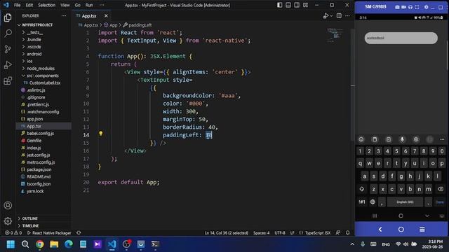Screen dimensions: 449x252
Task: Tap the microphone key on phone keyboard
Action: (402, 139)
